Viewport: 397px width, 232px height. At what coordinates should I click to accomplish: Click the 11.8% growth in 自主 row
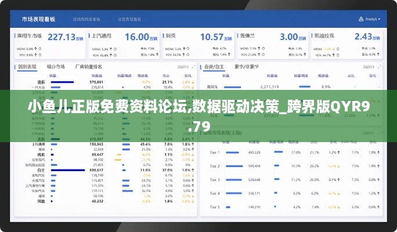145,170
